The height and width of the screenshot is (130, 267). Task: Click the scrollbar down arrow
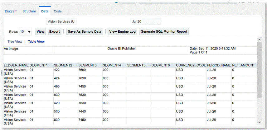[259, 122]
